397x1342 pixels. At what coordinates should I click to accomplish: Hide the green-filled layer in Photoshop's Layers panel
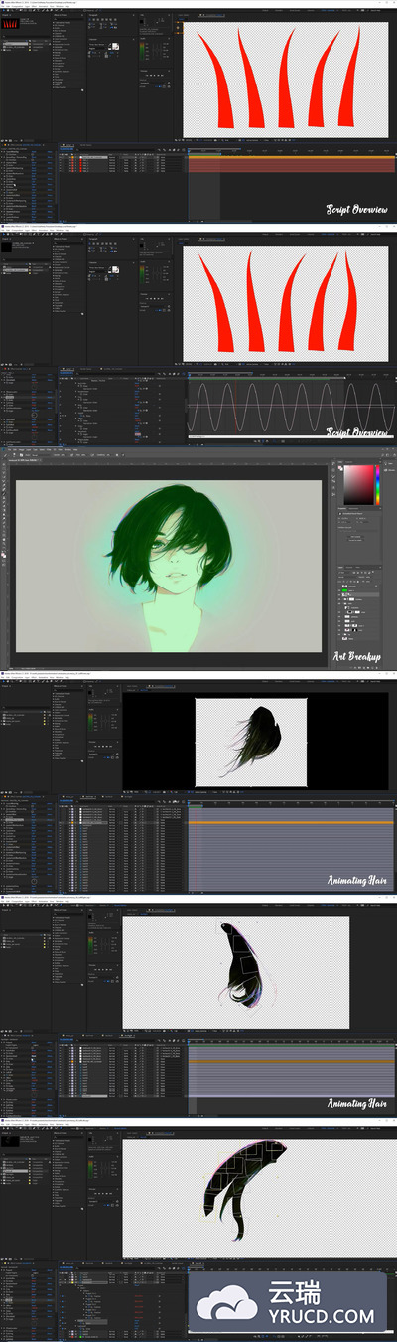[x=339, y=590]
